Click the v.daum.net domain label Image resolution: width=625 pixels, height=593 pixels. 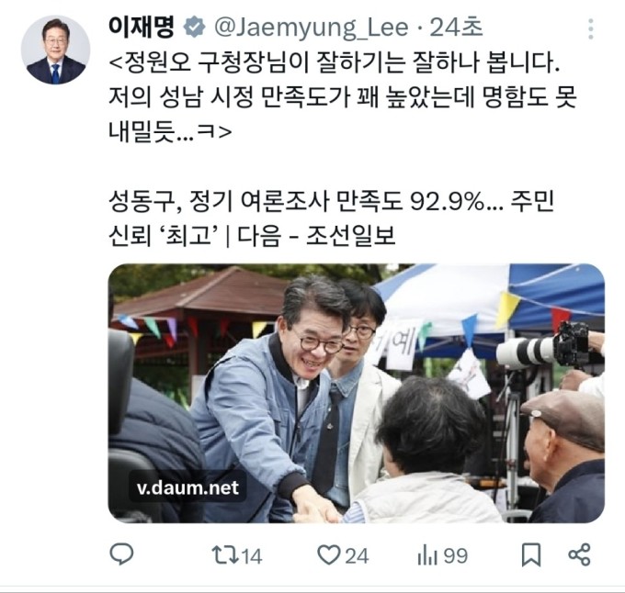tap(187, 487)
